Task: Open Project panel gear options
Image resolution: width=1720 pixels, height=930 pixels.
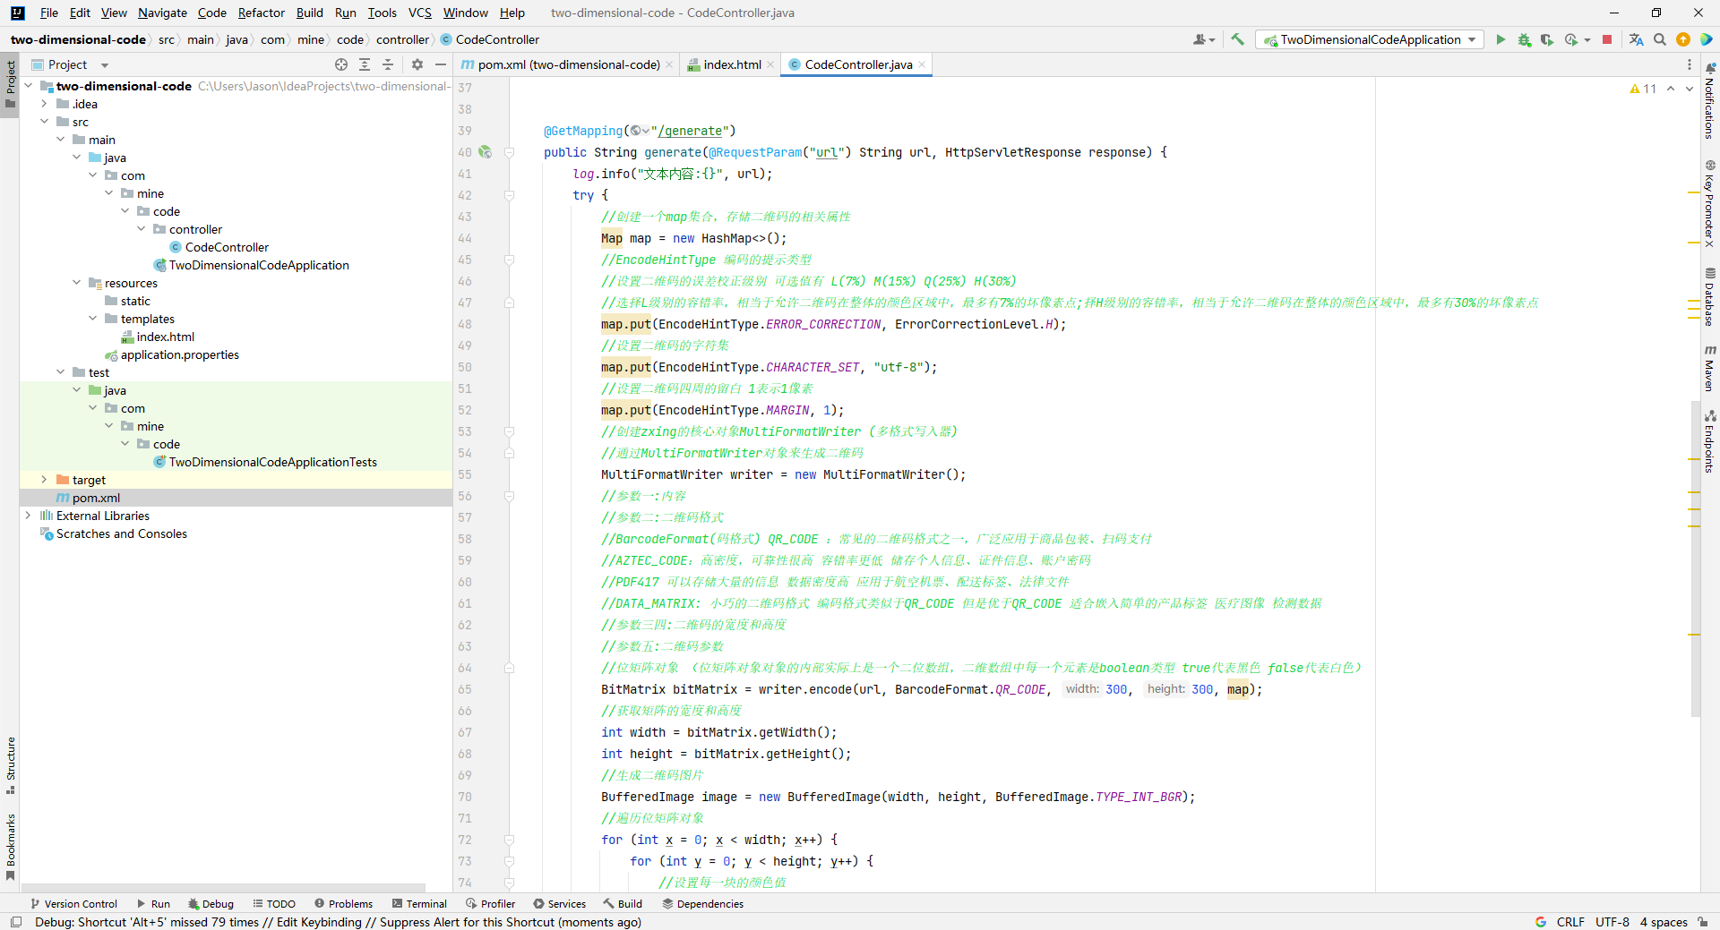Action: [x=417, y=64]
